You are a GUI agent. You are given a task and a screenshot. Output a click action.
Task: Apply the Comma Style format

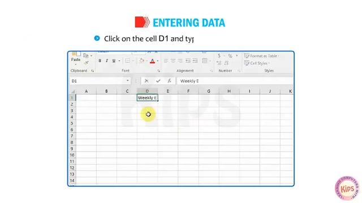(x=236, y=56)
